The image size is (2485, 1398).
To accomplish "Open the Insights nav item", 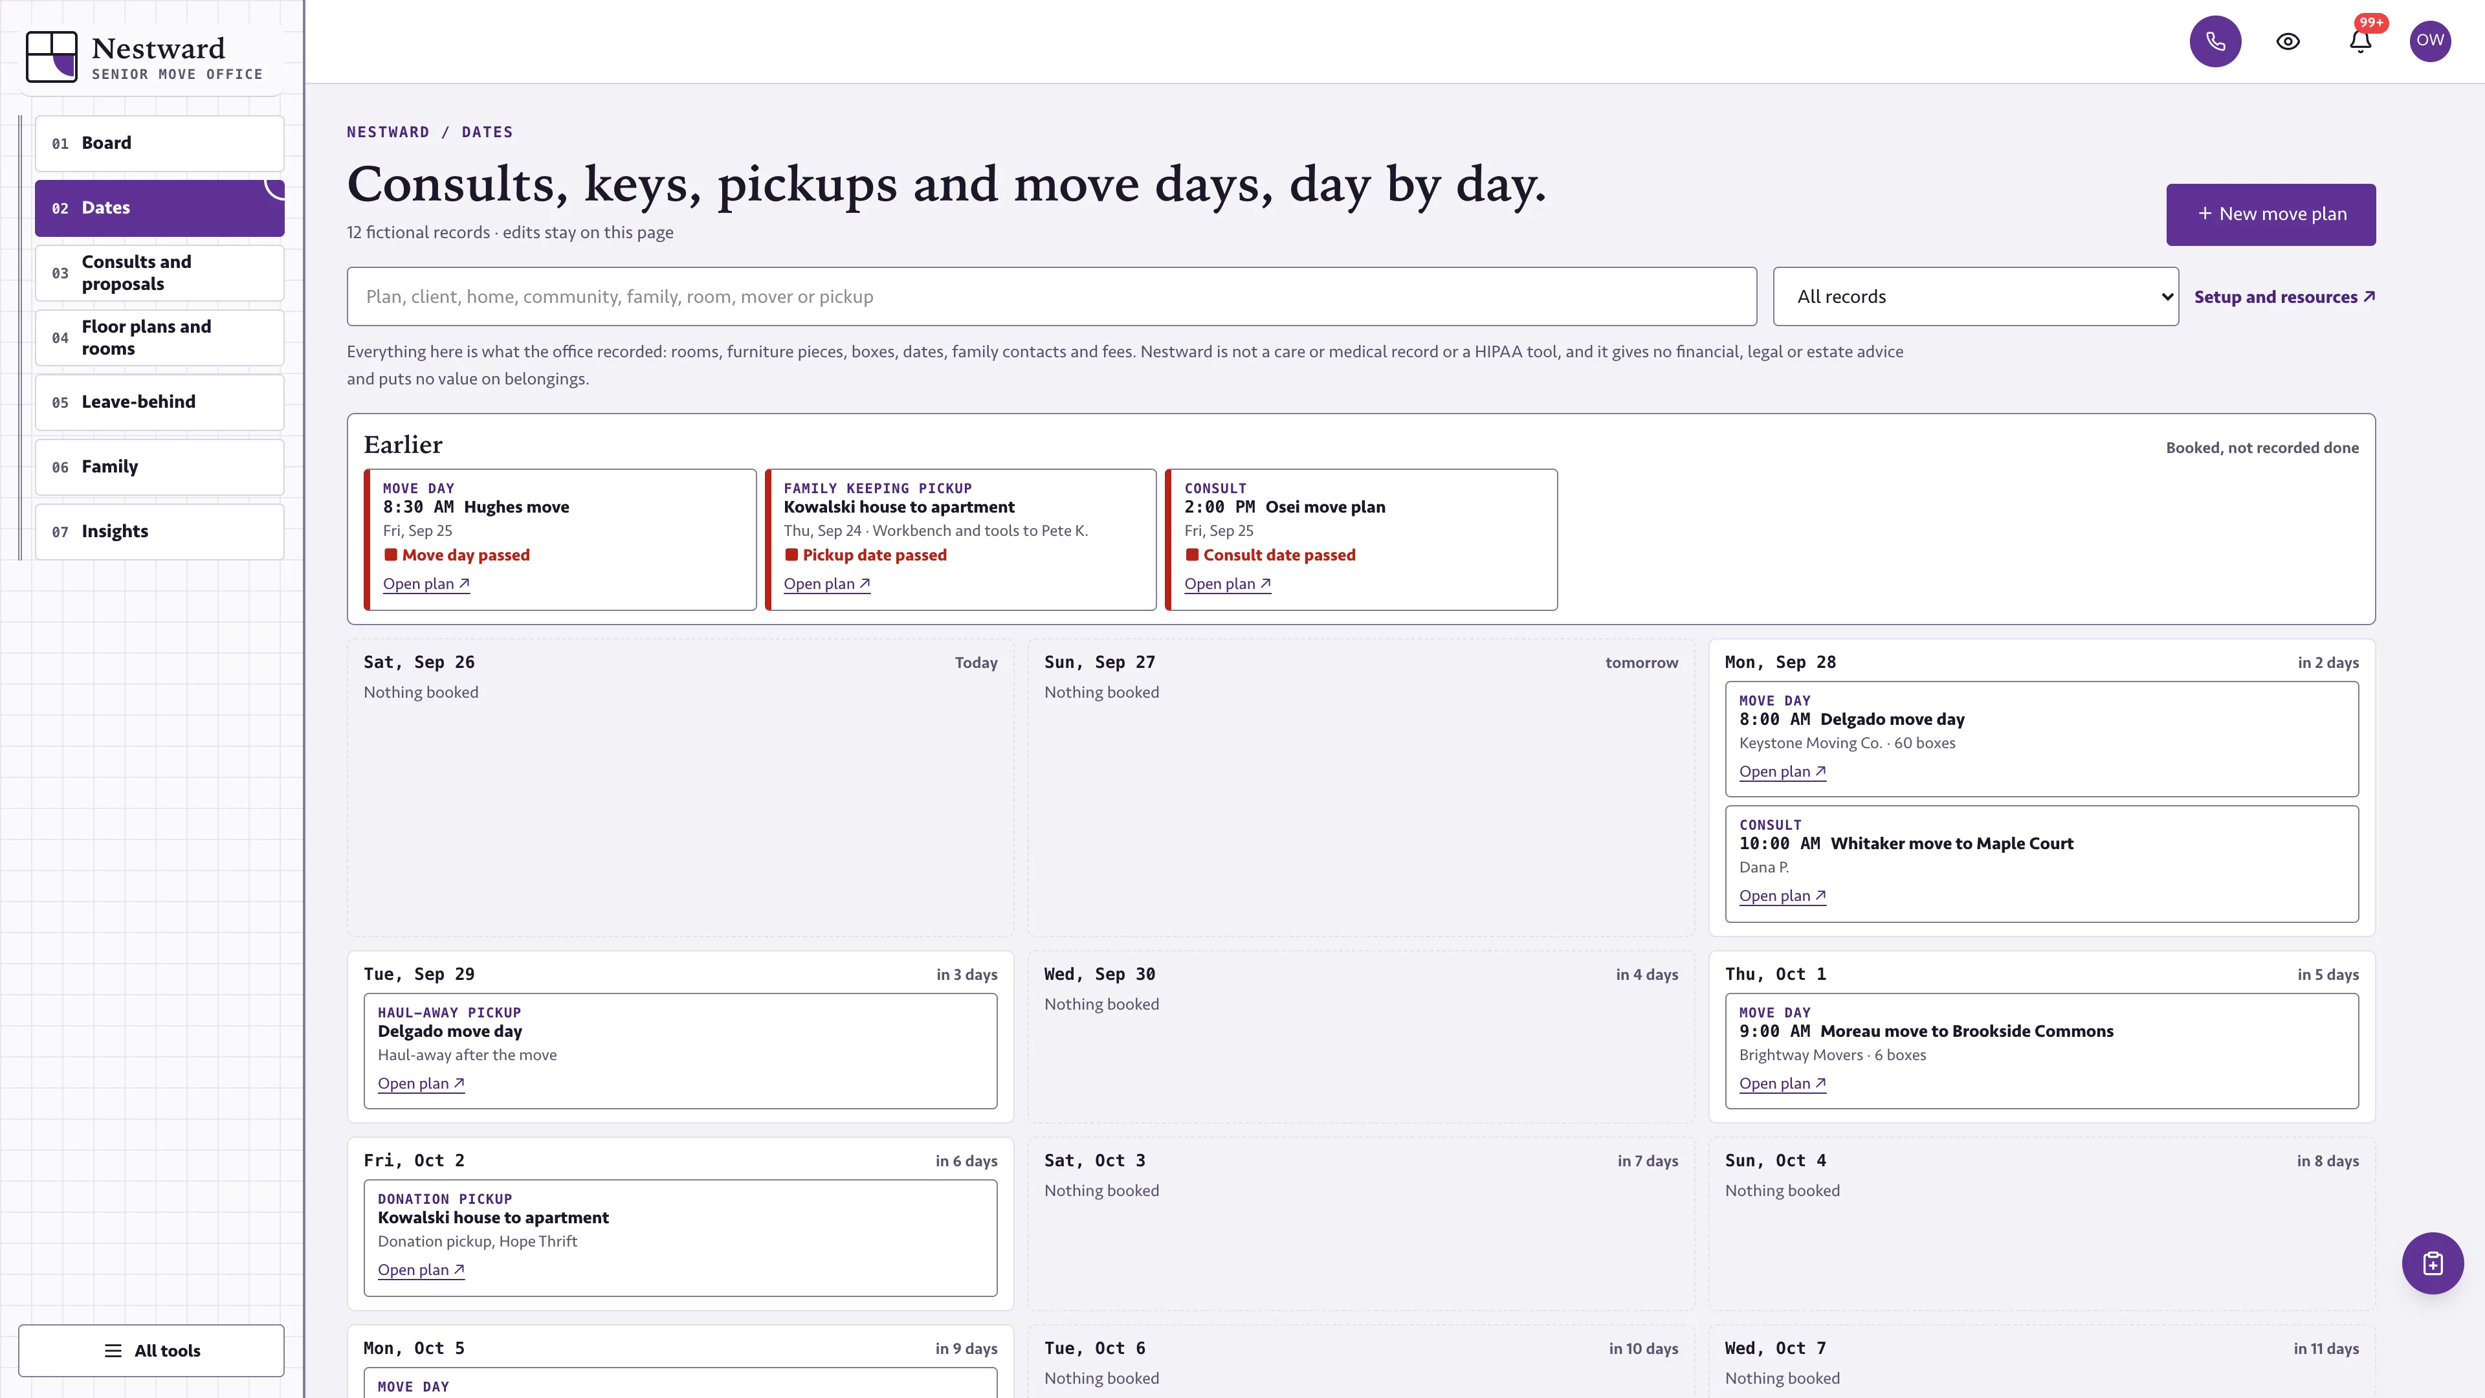I will coord(159,531).
